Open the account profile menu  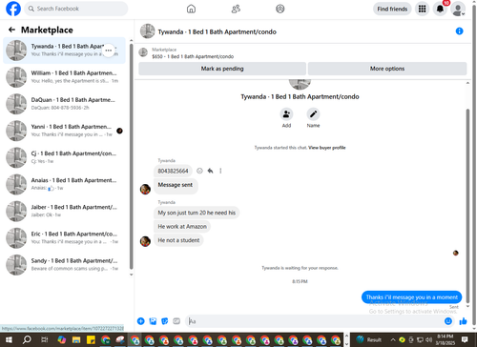click(458, 9)
